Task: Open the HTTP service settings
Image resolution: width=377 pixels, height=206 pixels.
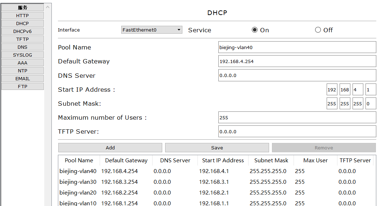Action: tap(22, 15)
